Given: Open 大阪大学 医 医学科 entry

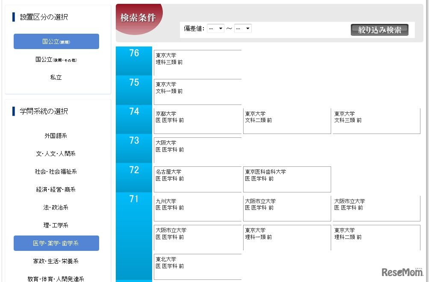Looking at the screenshot, I should pos(197,150).
